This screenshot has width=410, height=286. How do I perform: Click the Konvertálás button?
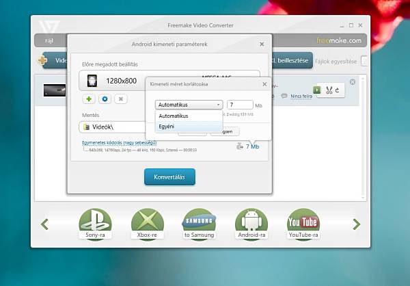[169, 177]
